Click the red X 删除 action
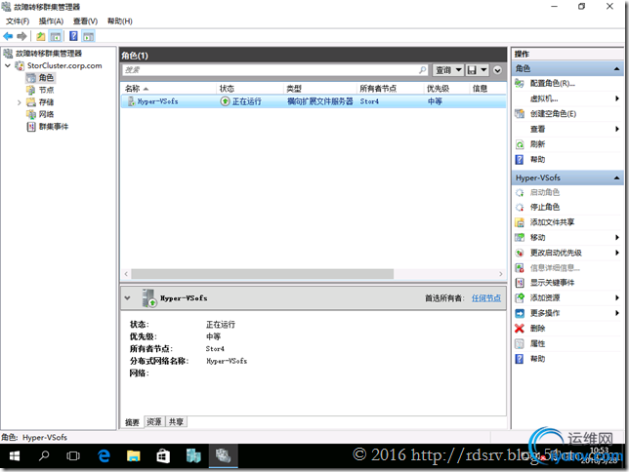Screen dimensions: 629x472 pos(520,329)
